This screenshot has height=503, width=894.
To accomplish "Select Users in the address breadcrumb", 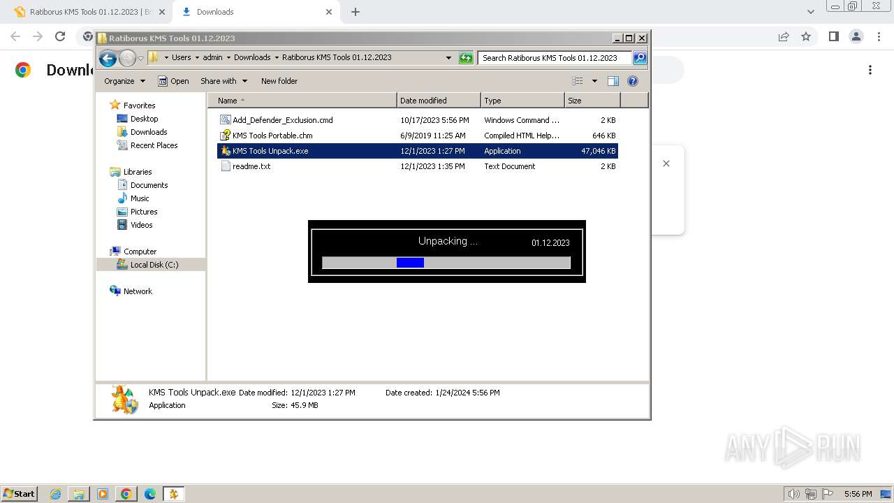I will (181, 57).
